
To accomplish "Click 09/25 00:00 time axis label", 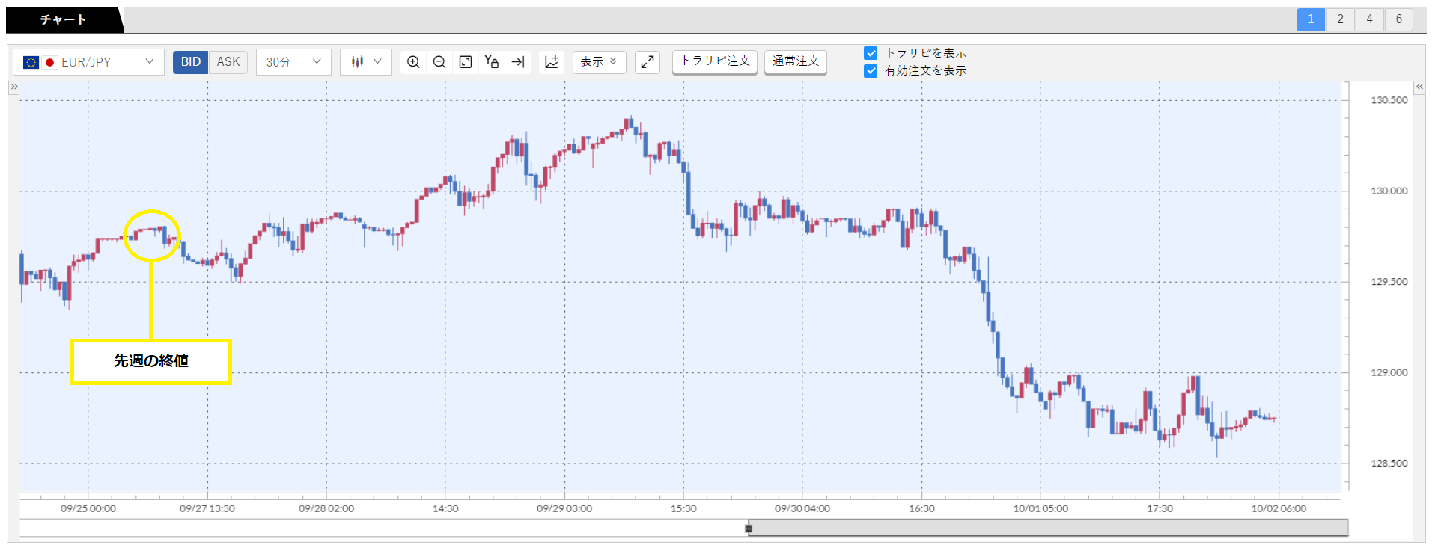I will pyautogui.click(x=88, y=508).
